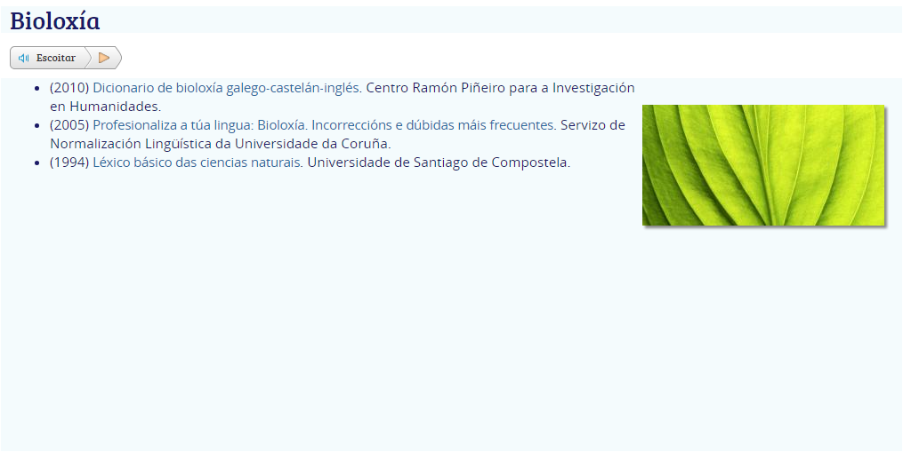Image resolution: width=911 pixels, height=460 pixels.
Task: Open the Profesionaliza a túa lingua: Bioloxía link
Action: point(200,125)
